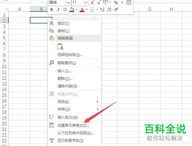Select row 2 header
The image size is (192, 146).
click(4, 20)
